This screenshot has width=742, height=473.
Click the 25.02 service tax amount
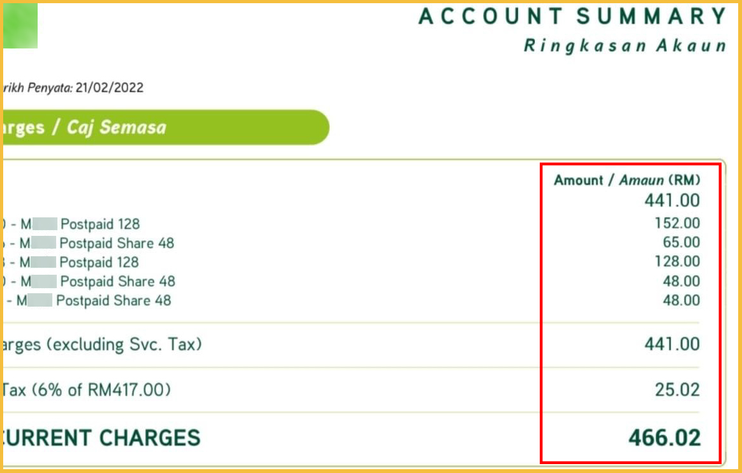[677, 389]
